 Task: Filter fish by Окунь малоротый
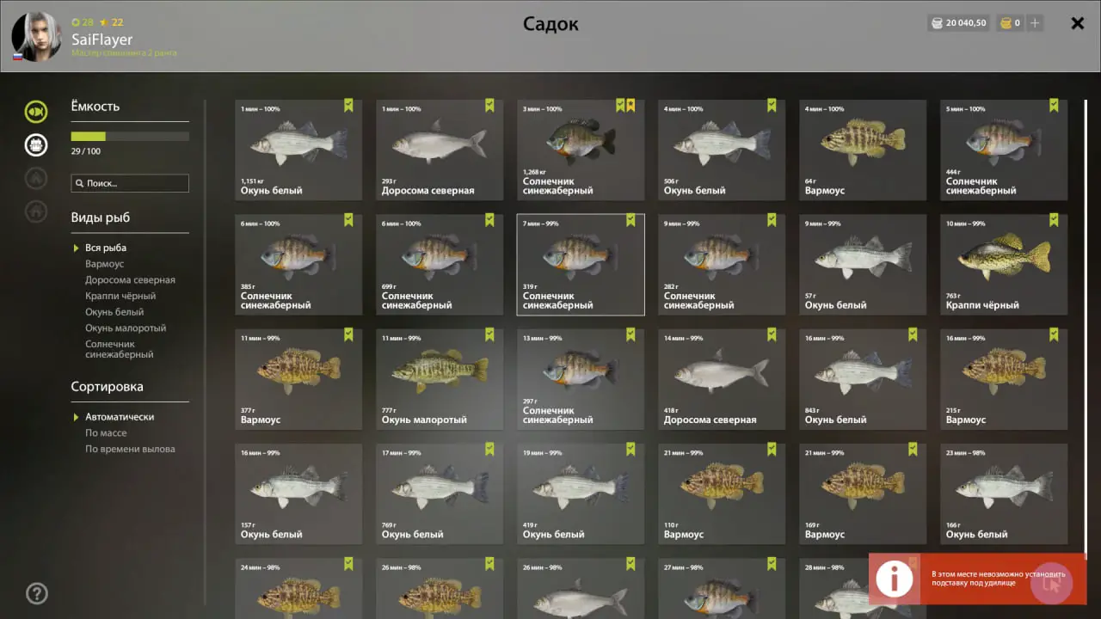[x=126, y=328]
